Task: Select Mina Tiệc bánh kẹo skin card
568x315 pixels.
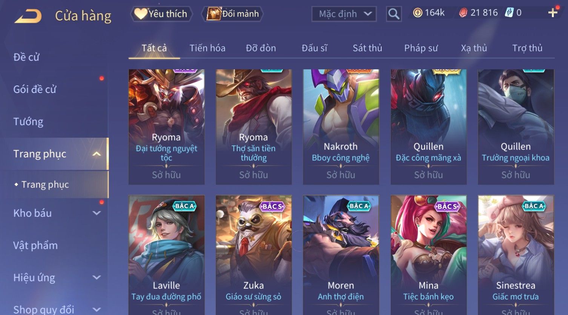Action: tap(428, 255)
